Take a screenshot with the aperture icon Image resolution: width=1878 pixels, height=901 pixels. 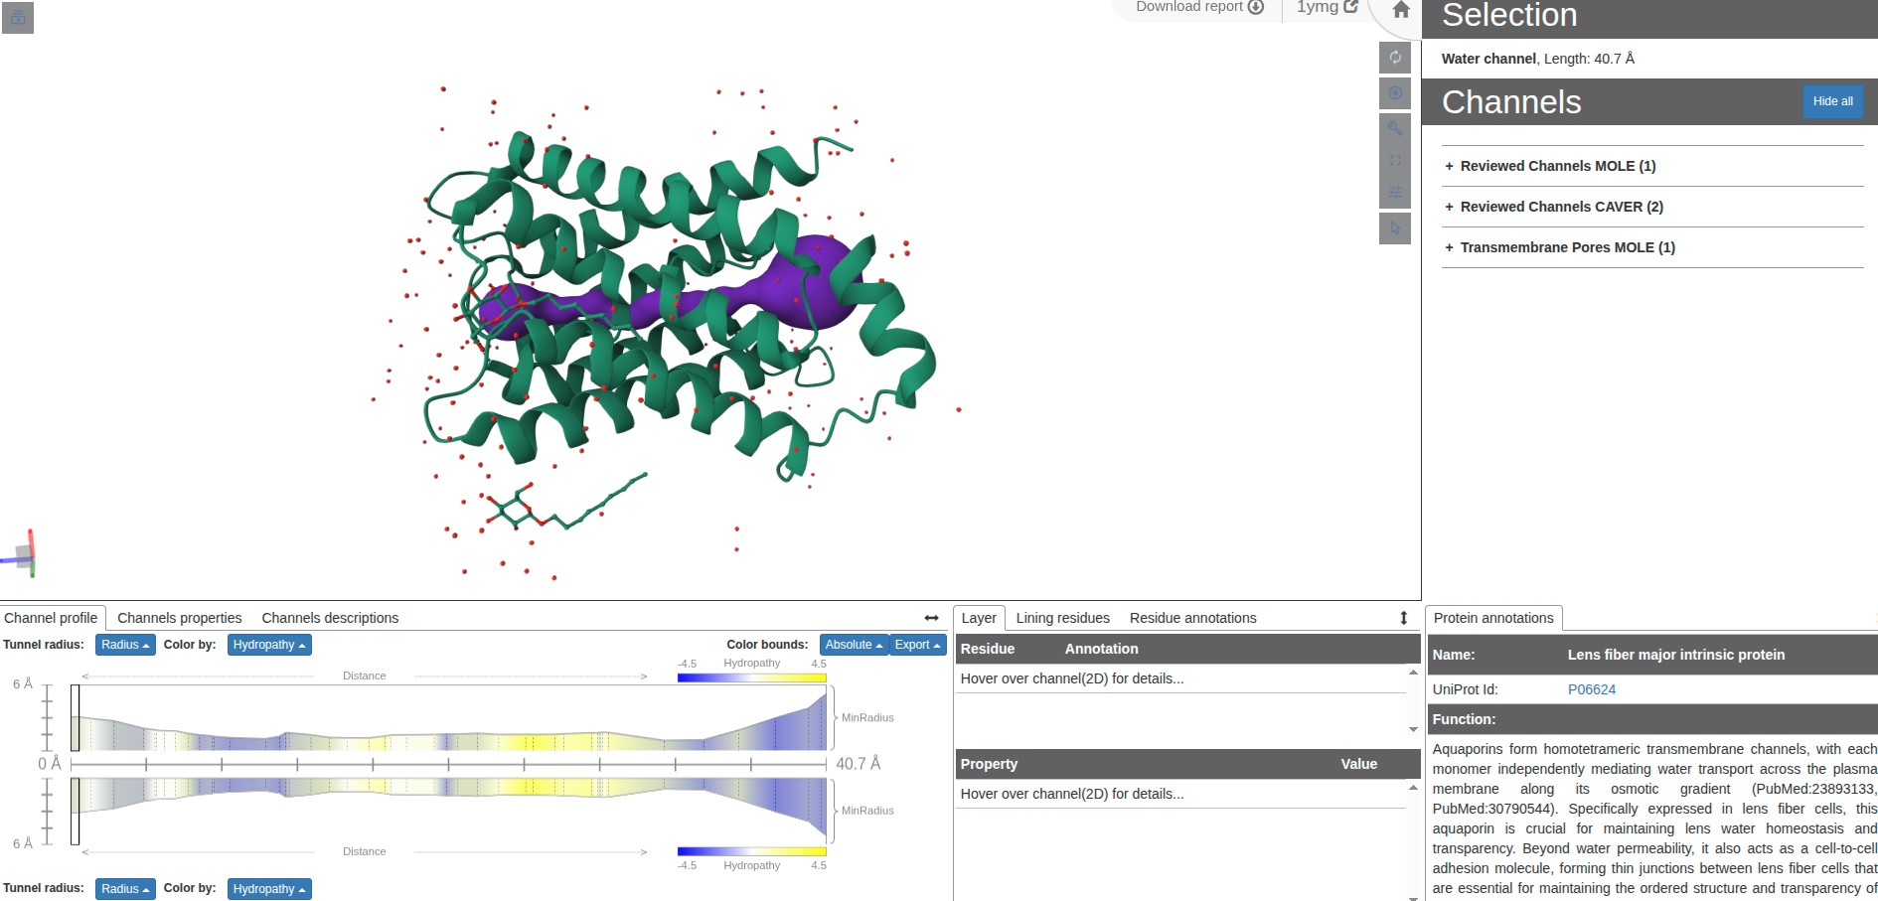coord(1395,92)
